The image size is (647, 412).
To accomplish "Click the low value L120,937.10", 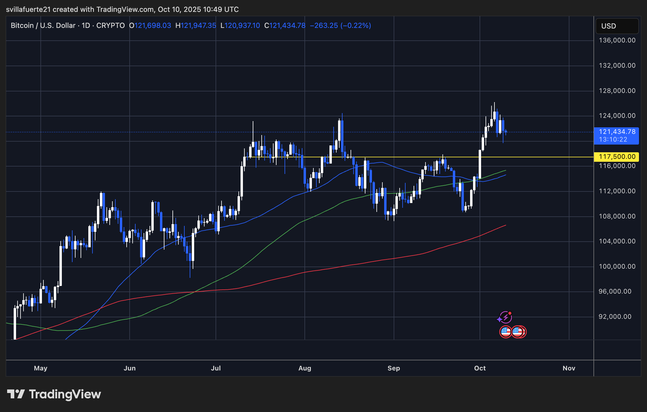I will click(x=240, y=26).
